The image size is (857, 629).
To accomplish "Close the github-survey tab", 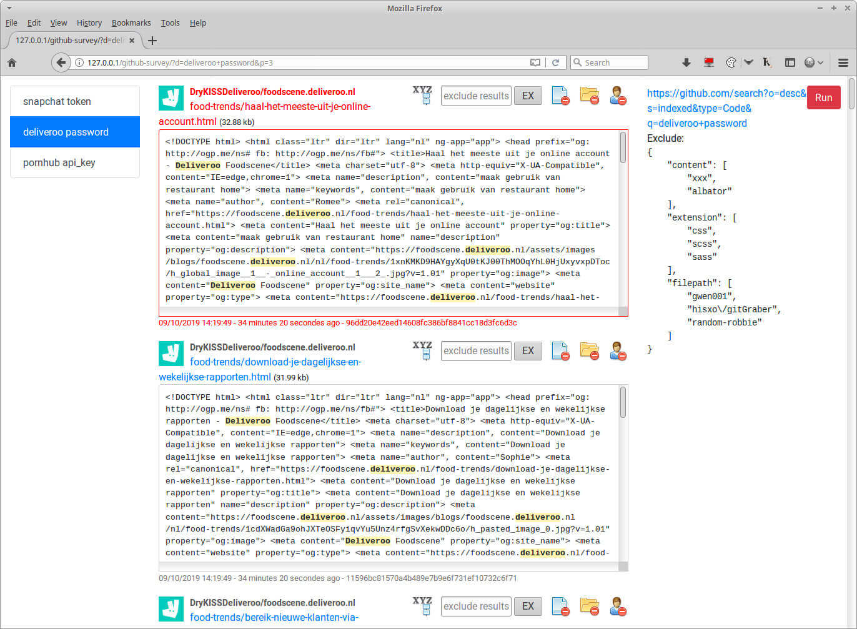I will (131, 41).
